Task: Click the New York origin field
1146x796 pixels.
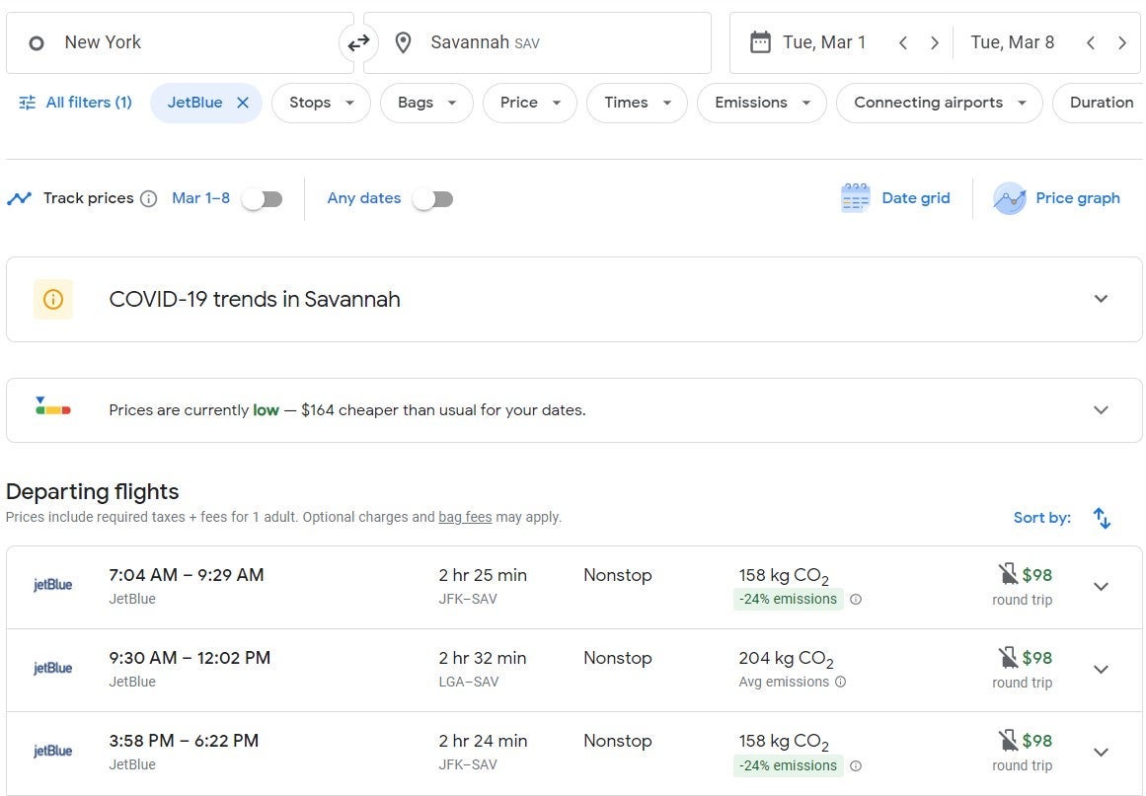Action: [x=180, y=43]
